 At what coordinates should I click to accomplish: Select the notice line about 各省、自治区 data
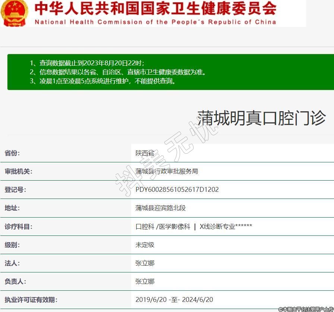[118, 72]
